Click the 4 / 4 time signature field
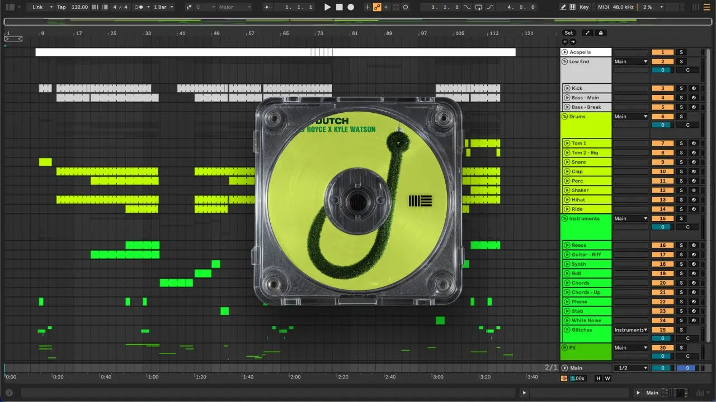The image size is (716, 402). tap(120, 7)
